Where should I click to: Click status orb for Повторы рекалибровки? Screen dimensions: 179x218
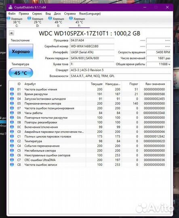(x=12, y=122)
